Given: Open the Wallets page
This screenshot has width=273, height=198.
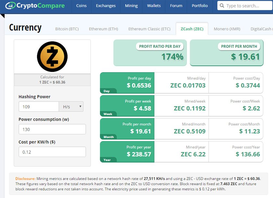Looking at the screenshot, I should (154, 6).
